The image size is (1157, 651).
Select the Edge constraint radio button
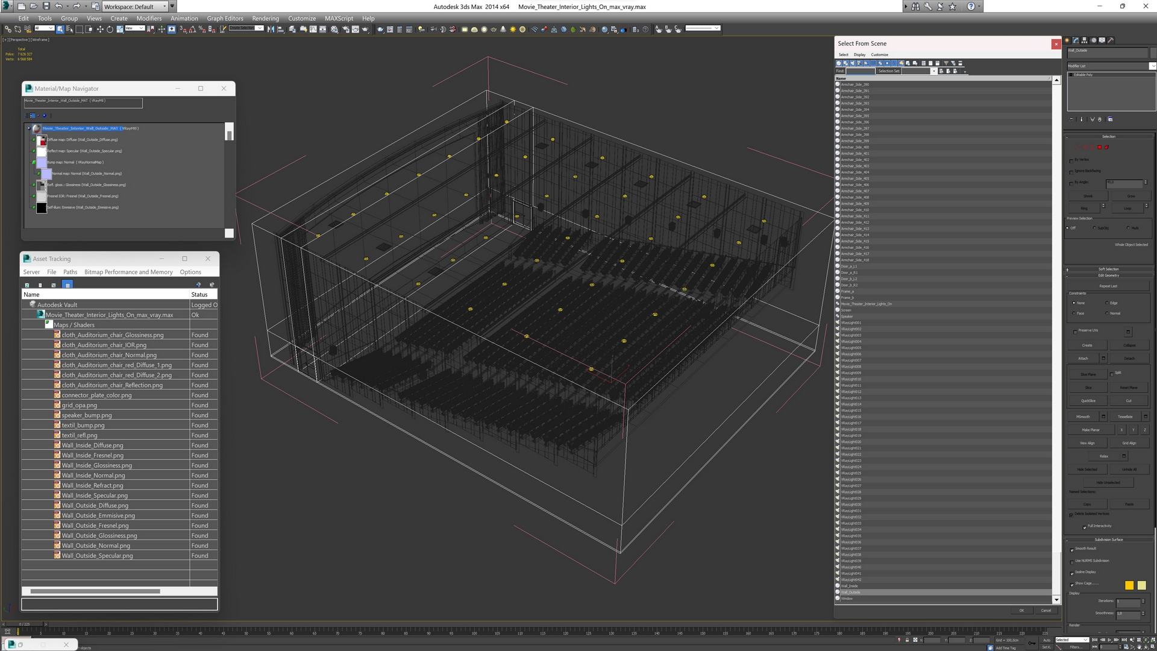click(x=1107, y=303)
